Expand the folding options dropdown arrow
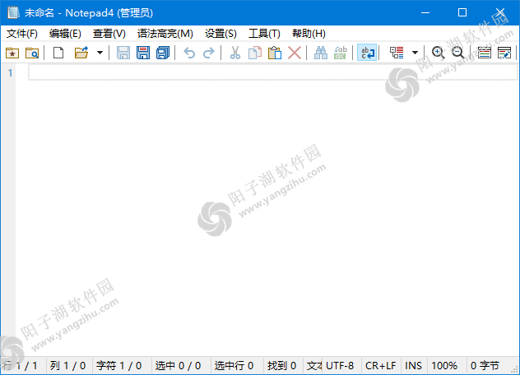 coord(415,53)
